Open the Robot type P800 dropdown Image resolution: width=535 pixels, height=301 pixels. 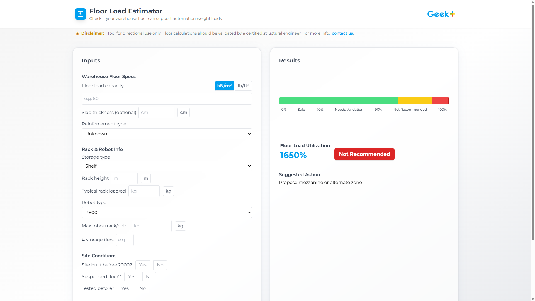click(167, 213)
